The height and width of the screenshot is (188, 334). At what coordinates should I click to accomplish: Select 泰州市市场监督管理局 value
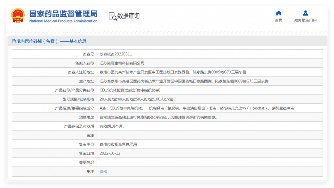click(118, 144)
